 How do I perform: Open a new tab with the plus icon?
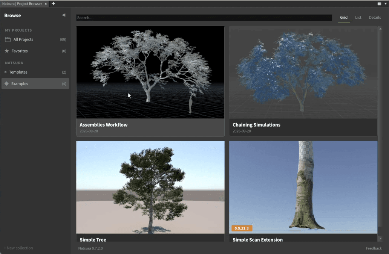[54, 4]
